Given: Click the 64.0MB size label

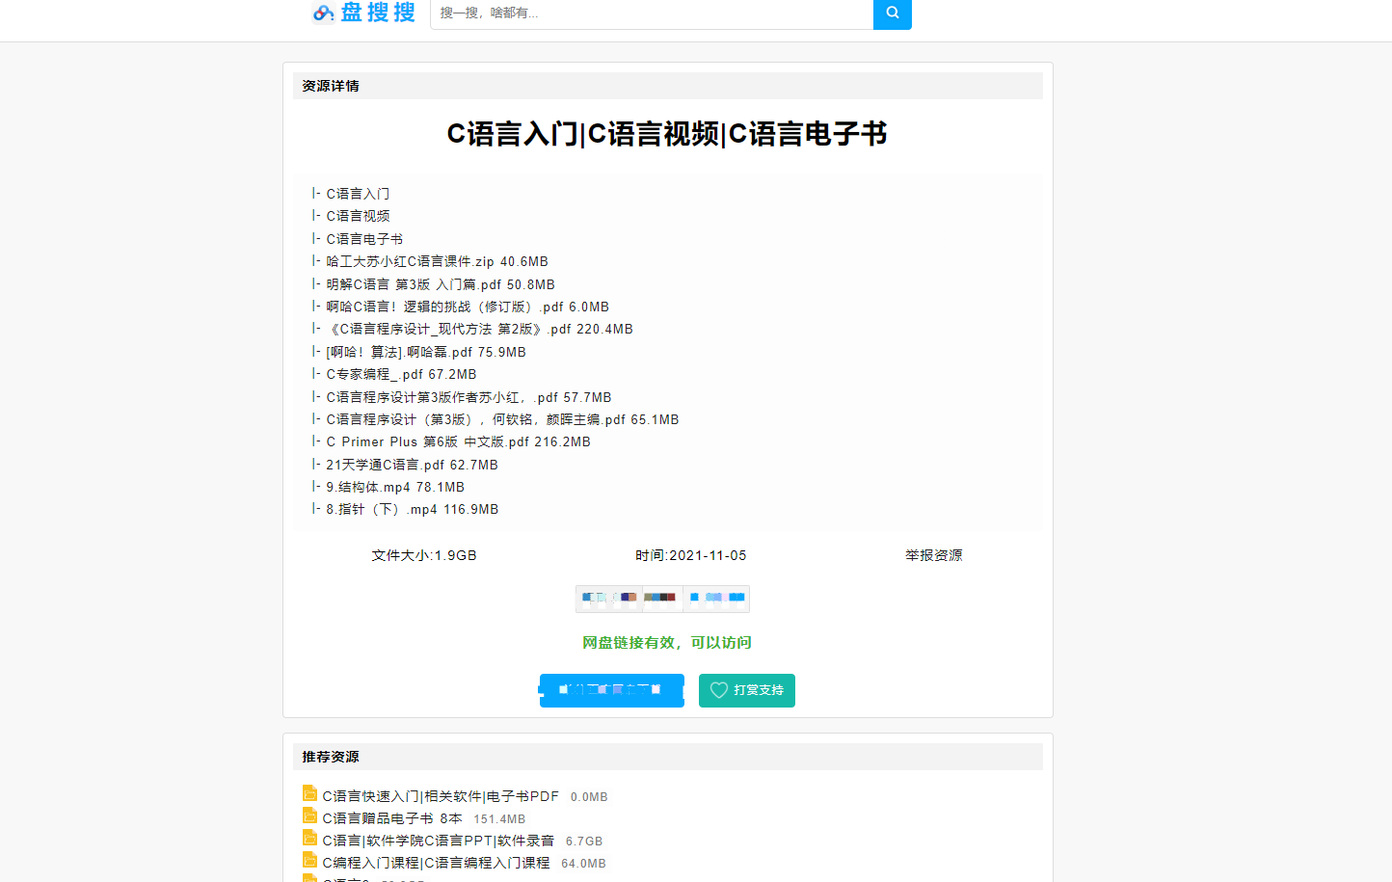Looking at the screenshot, I should click(583, 864).
